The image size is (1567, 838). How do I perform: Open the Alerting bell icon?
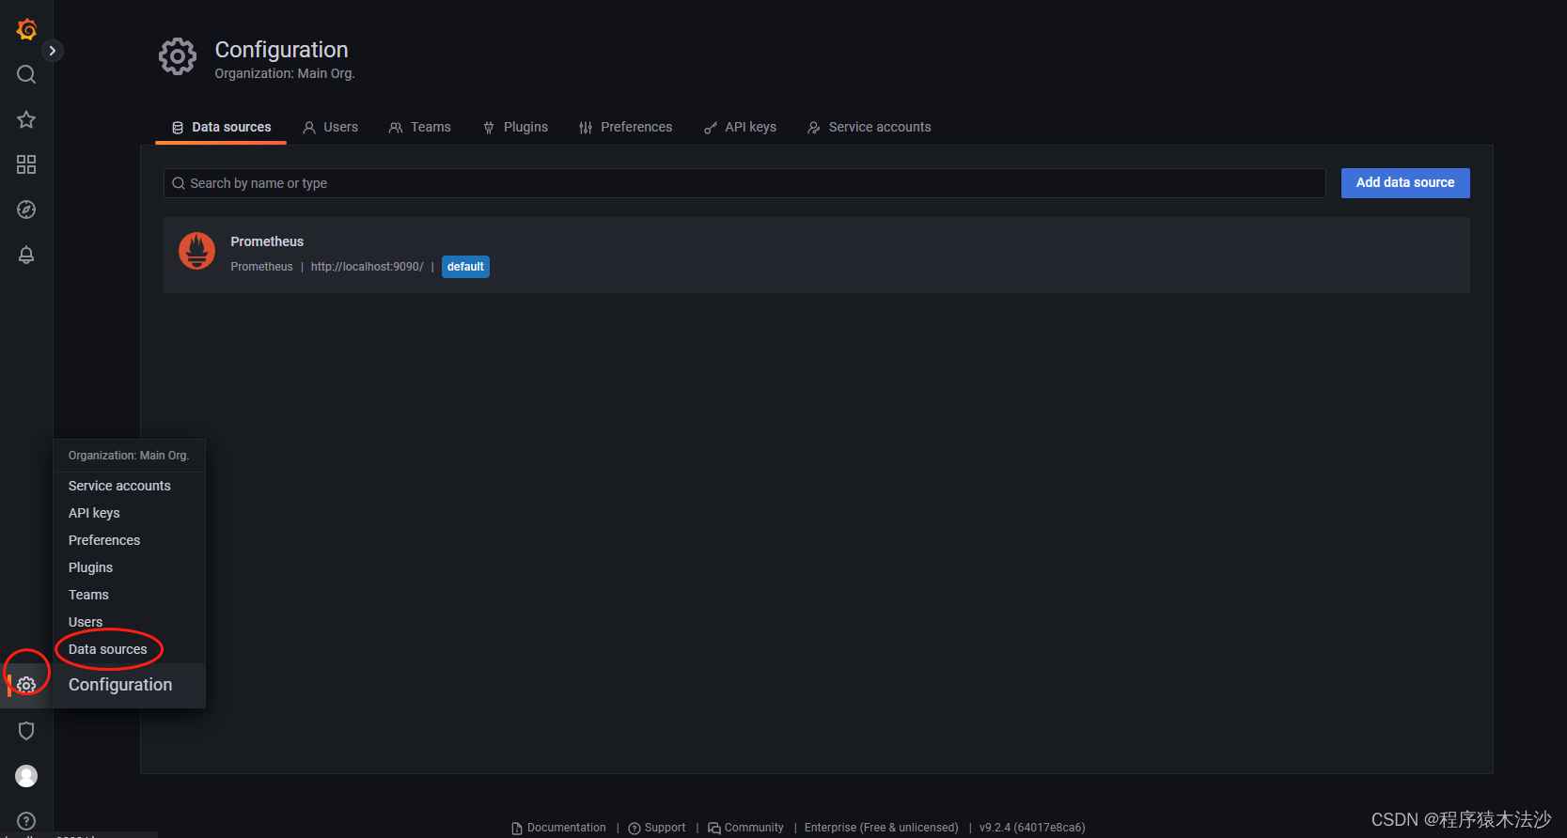tap(26, 255)
